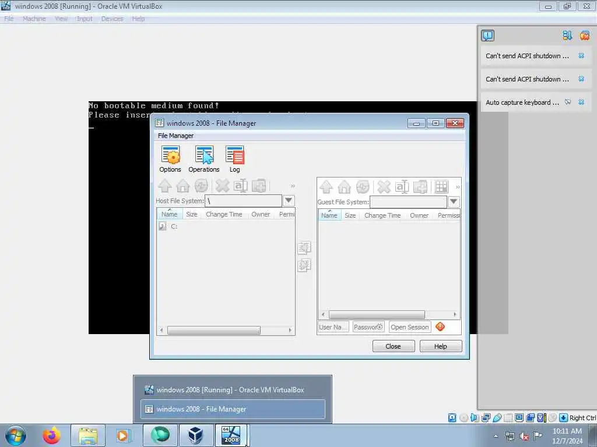Viewport: 597px width, 447px height.
Task: Sort guest list by Owner column
Action: 419,215
